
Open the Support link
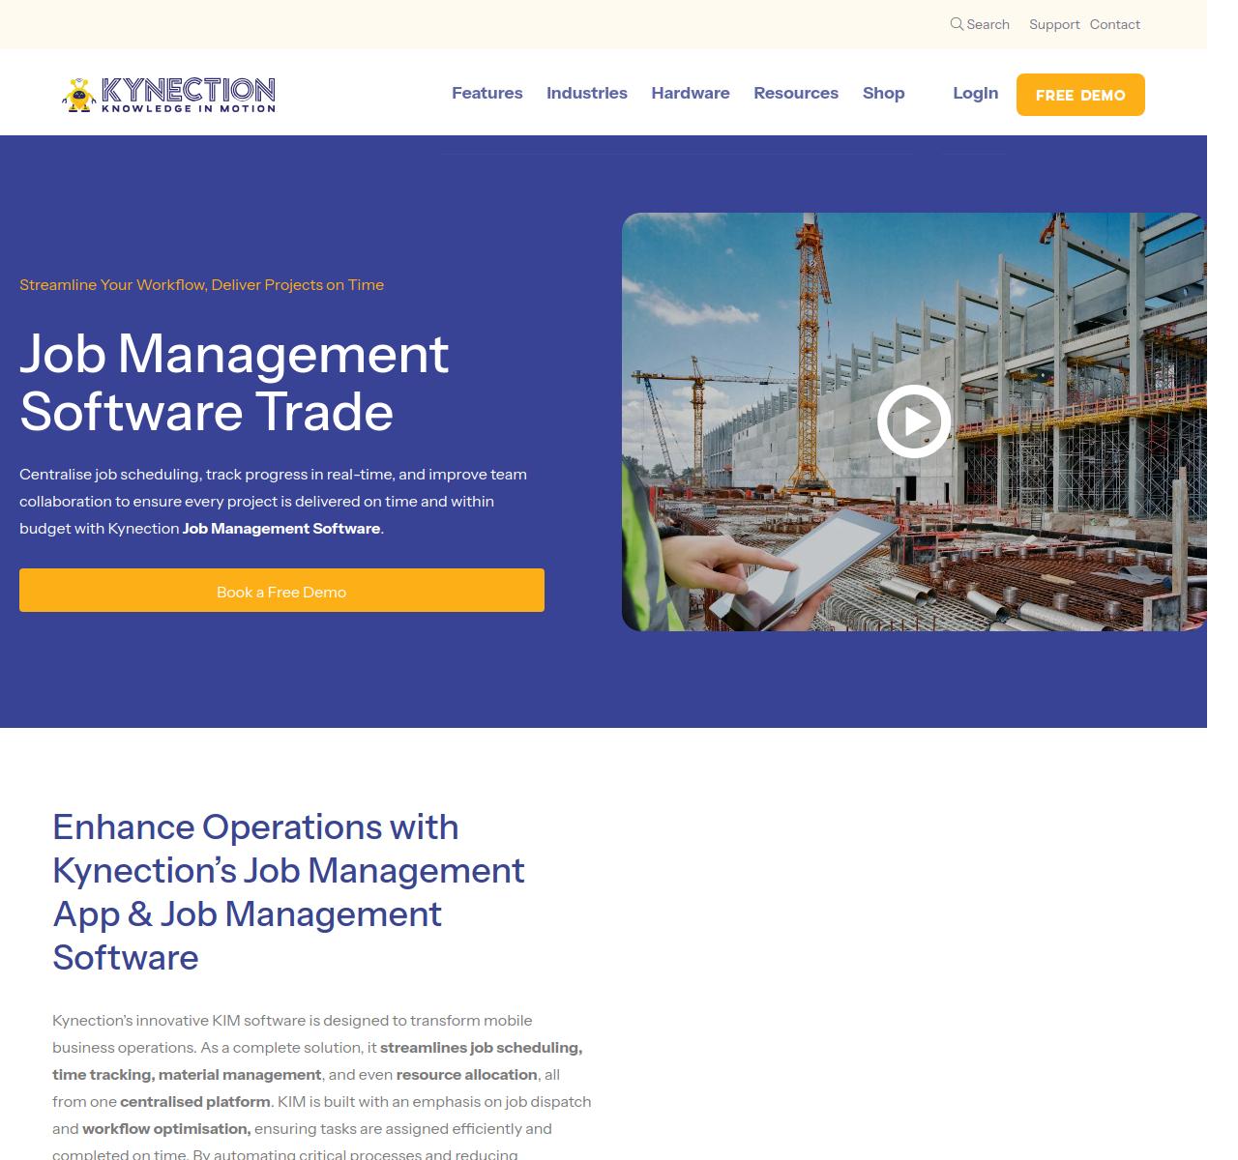1054,24
